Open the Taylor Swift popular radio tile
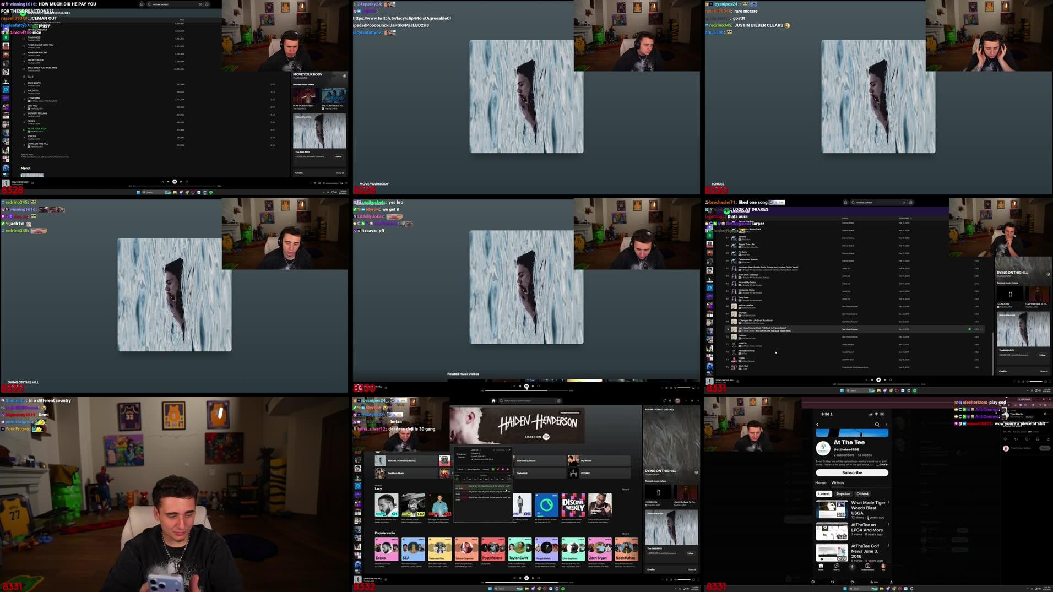Image resolution: width=1053 pixels, height=592 pixels. coord(519,549)
